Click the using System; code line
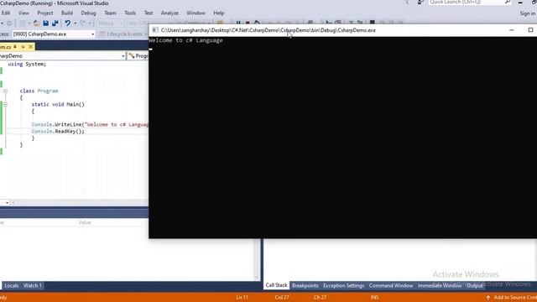The width and height of the screenshot is (537, 302). (x=27, y=64)
